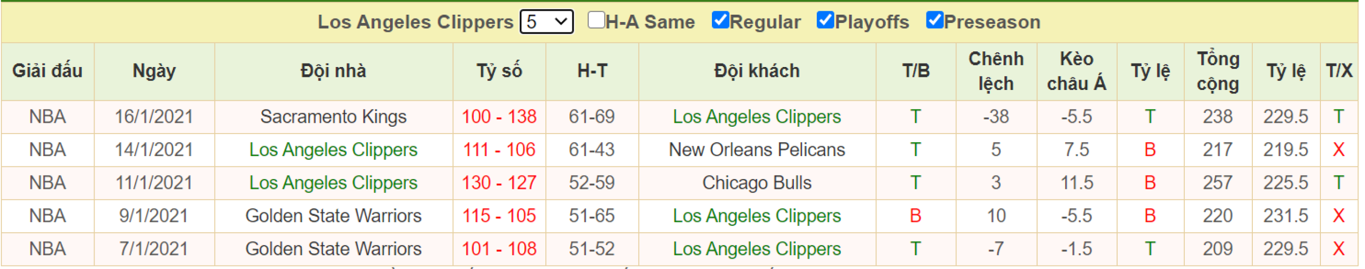Open Los Angeles Clippers home team on 14/1/2021
The width and height of the screenshot is (1365, 269).
pos(333,150)
